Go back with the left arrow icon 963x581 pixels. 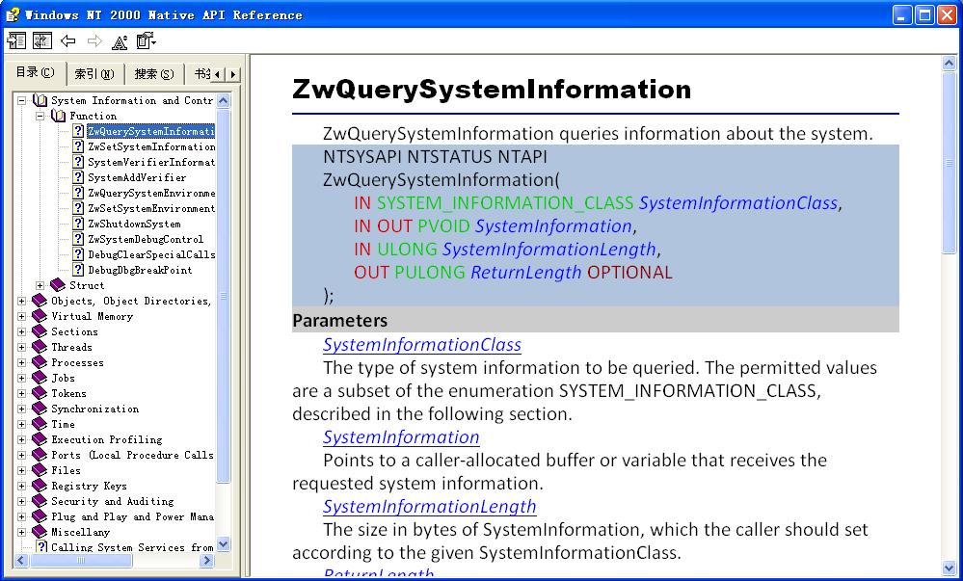coord(68,41)
